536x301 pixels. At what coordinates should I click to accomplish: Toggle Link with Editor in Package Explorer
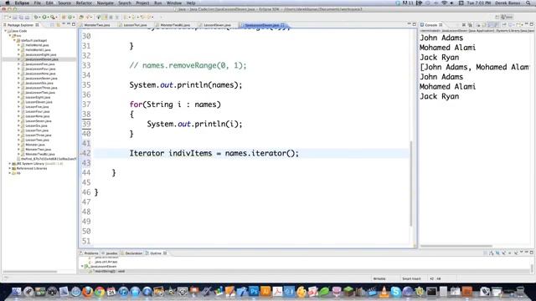59,24
